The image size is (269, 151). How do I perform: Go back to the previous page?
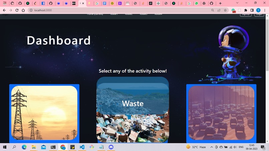(x=4, y=10)
